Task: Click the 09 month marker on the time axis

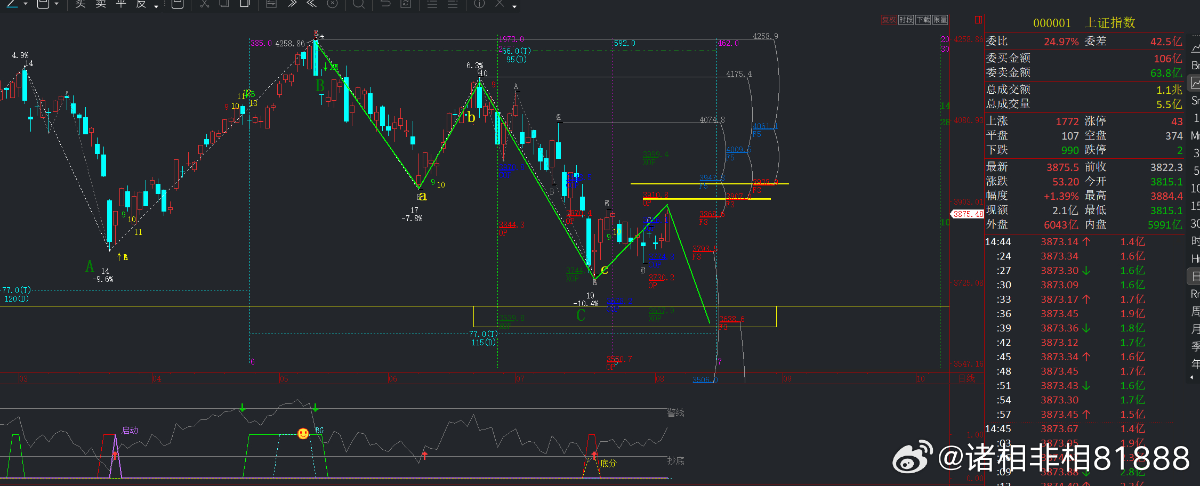Action: click(787, 379)
